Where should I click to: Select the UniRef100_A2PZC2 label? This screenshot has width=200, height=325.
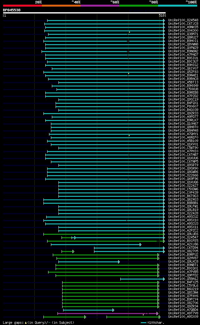coord(183,230)
